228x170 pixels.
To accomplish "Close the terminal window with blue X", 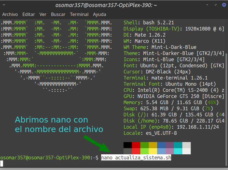I will pos(224,5).
